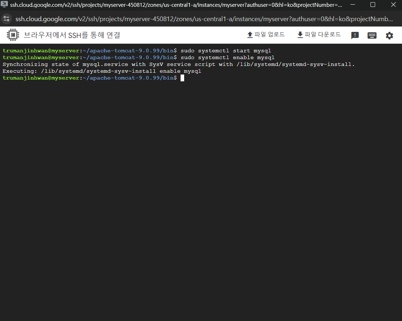Minimize the SSH browser window
Screen dimensions: 402x321
[x=352, y=5]
